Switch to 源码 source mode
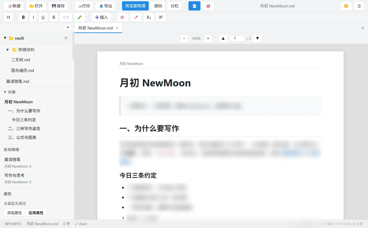The width and height of the screenshot is (368, 228). [x=158, y=6]
